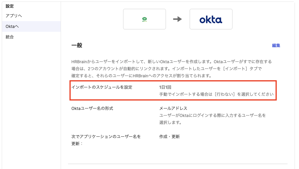Click the 1日1回 schedule value

(165, 87)
